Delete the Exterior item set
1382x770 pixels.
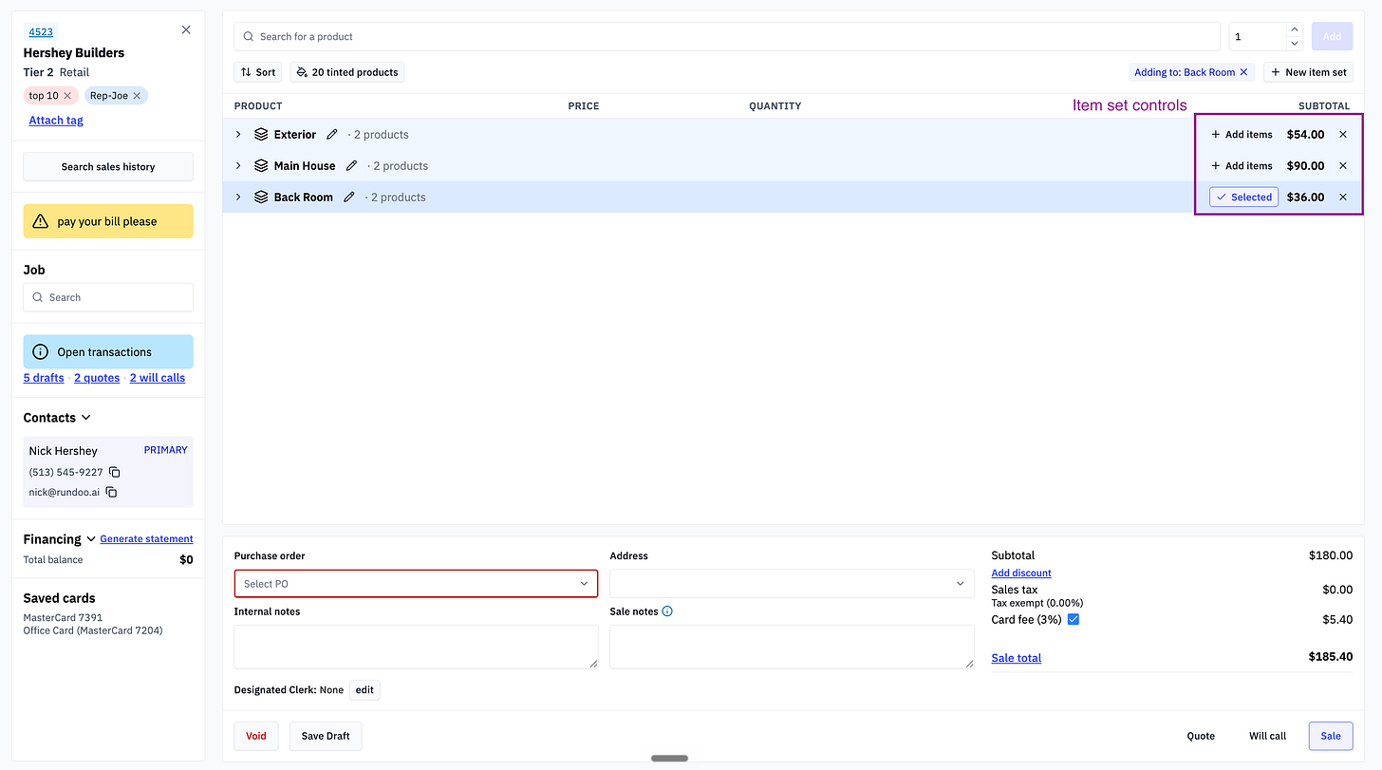1343,135
